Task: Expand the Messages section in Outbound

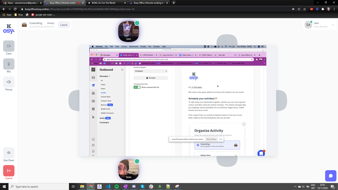Action: (105, 76)
